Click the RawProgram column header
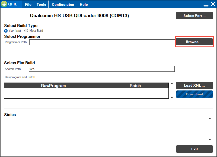The width and height of the screenshot is (217, 157). click(x=53, y=86)
